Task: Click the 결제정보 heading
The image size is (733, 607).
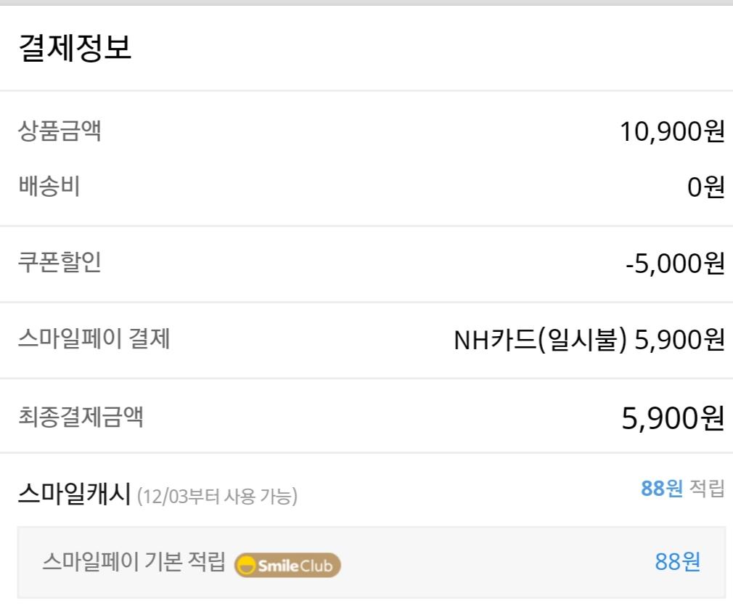Action: (74, 49)
